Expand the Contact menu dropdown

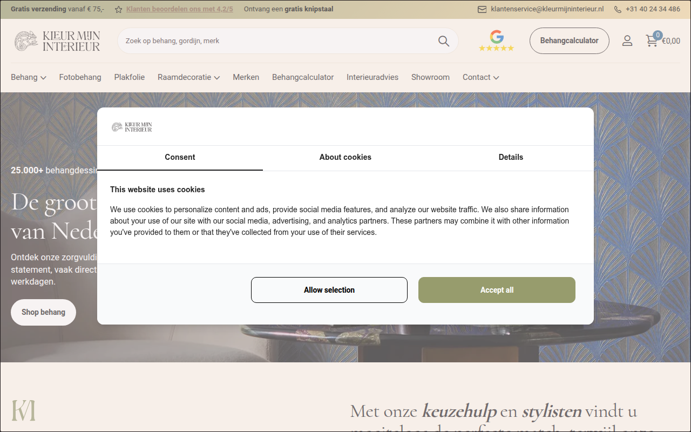[481, 77]
